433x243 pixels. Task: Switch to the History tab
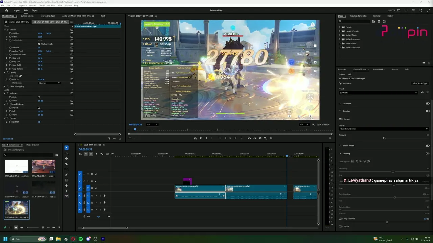[x=390, y=16]
